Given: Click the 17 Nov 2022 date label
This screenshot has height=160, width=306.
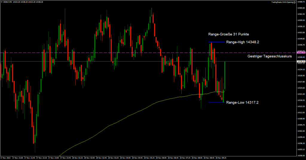Looking at the screenshot, I should tap(6, 158).
